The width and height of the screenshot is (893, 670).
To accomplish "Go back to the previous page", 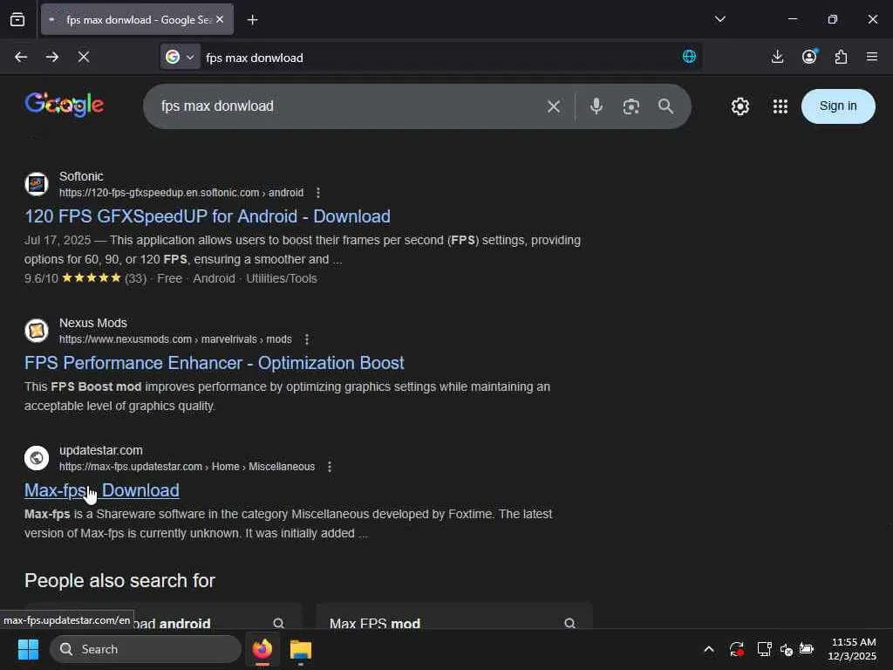I will click(21, 57).
